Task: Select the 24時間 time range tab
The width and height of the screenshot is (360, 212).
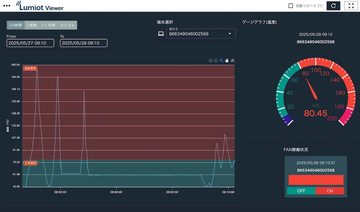Action: [x=15, y=25]
